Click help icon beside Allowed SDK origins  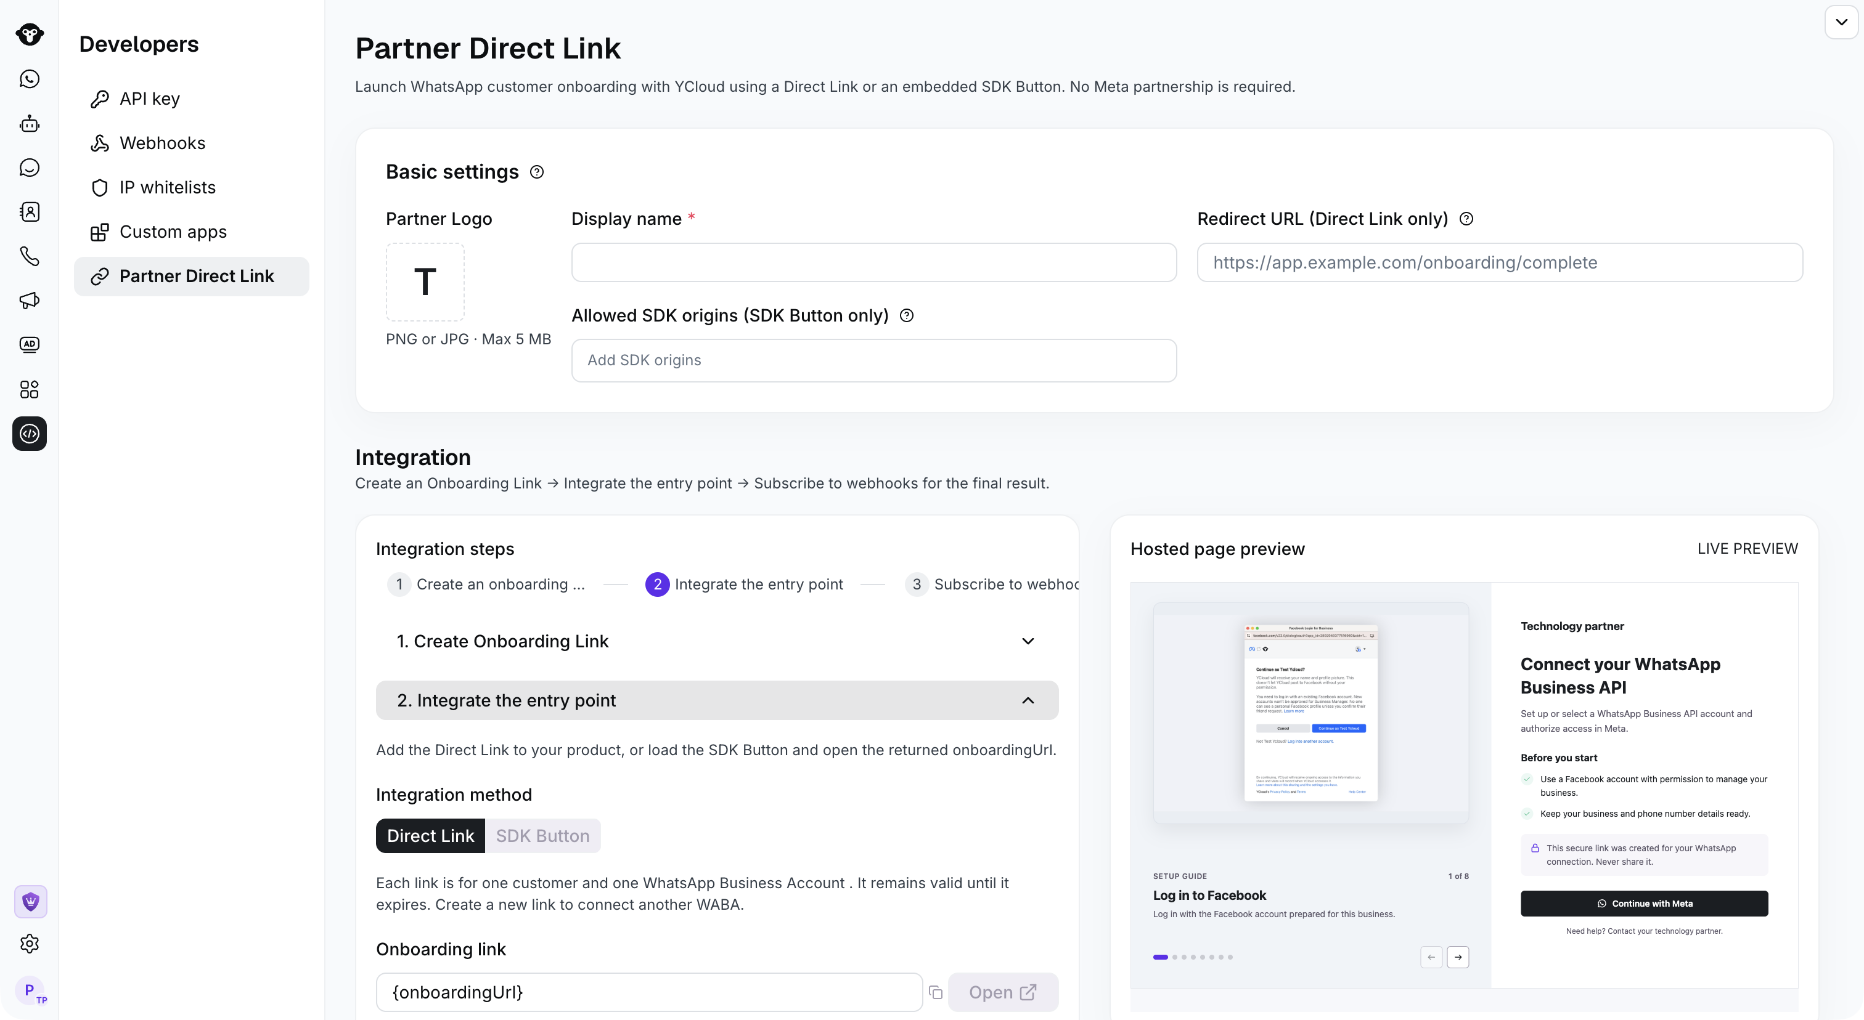pos(907,316)
